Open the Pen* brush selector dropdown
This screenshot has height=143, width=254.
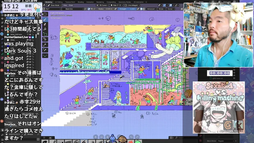[x=52, y=9]
